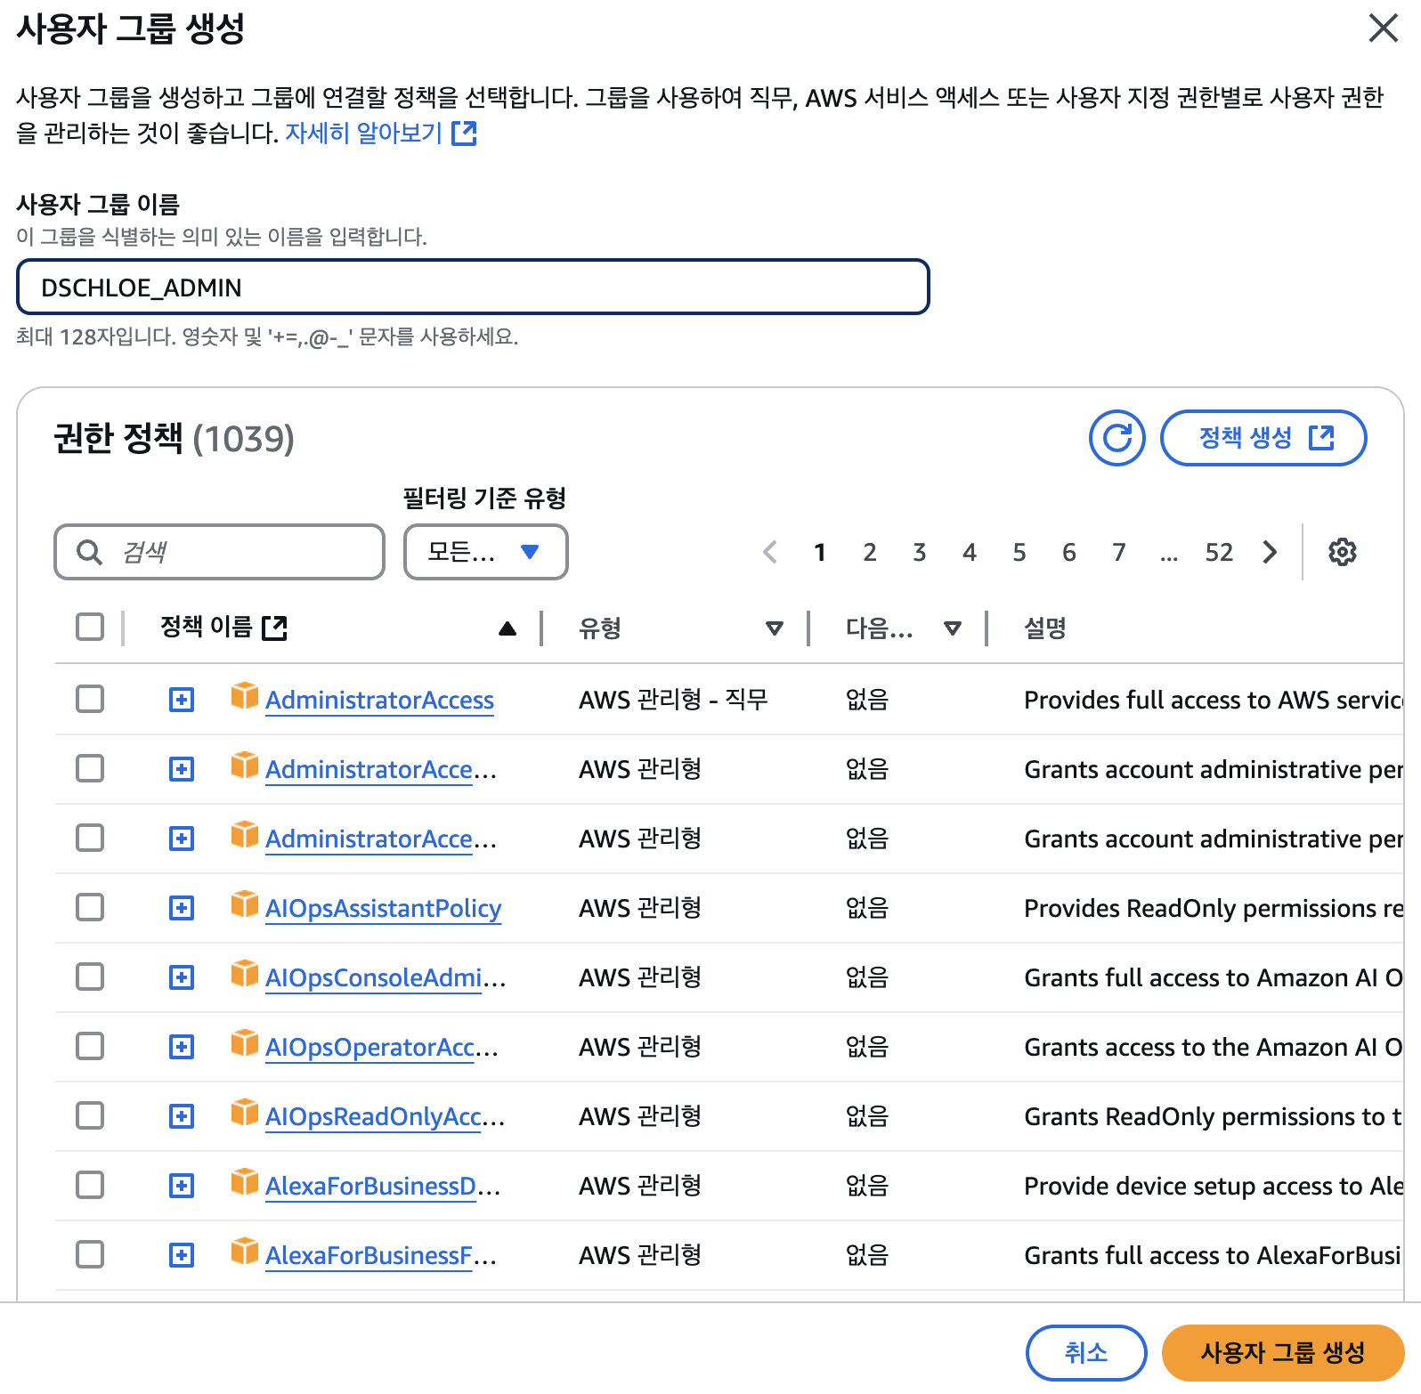Expand AIOpsAssistantPolicy details plus icon
This screenshot has width=1421, height=1394.
tap(182, 908)
